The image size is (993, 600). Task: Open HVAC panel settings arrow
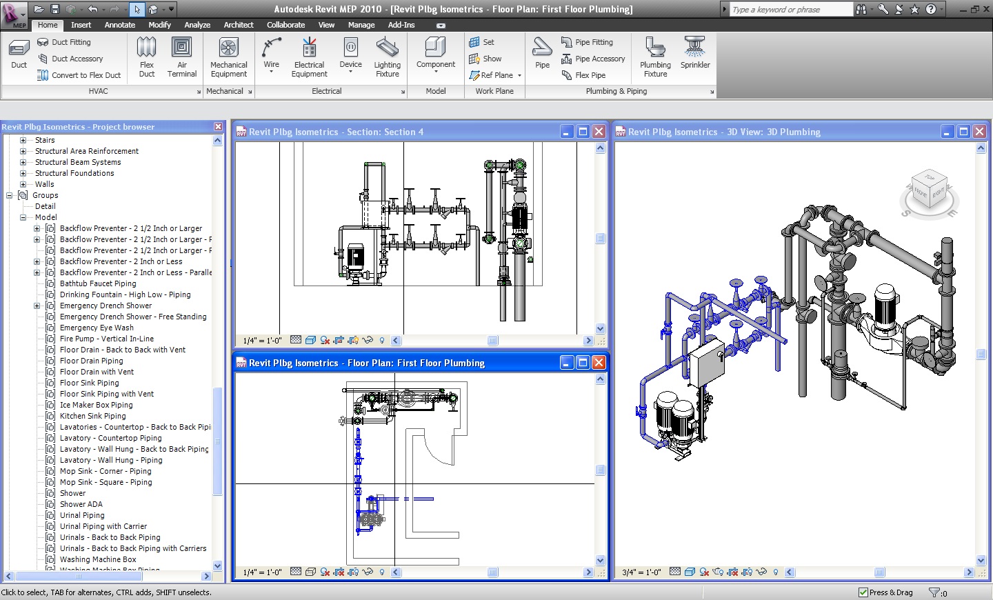tap(199, 91)
